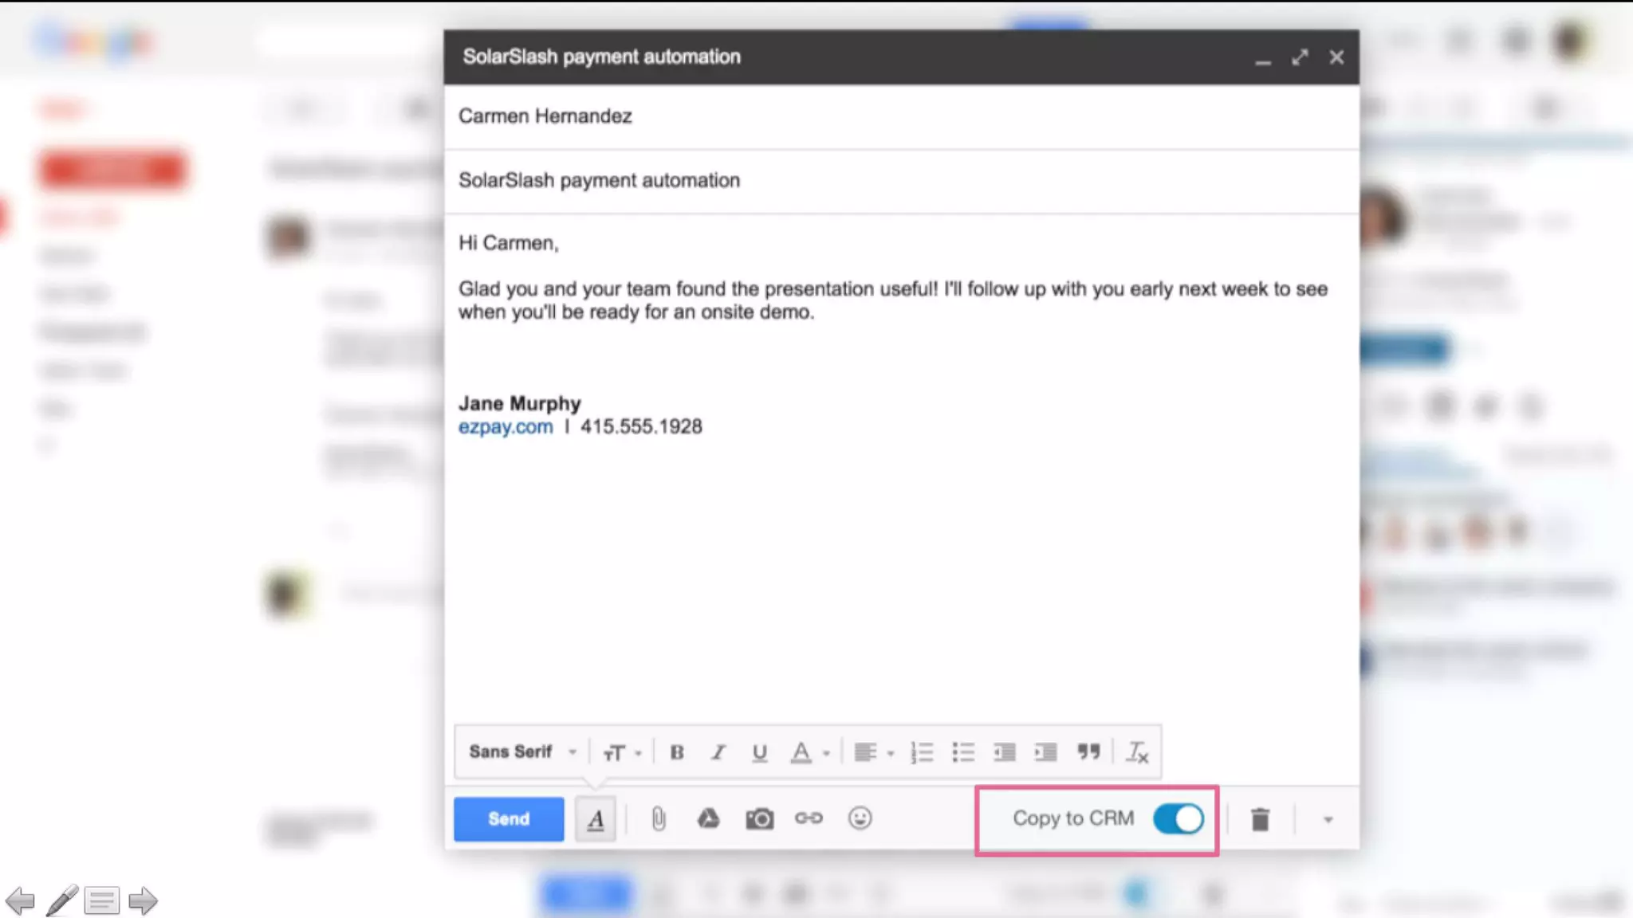Remove formatting with the Tx icon
The height and width of the screenshot is (918, 1633).
(1136, 752)
